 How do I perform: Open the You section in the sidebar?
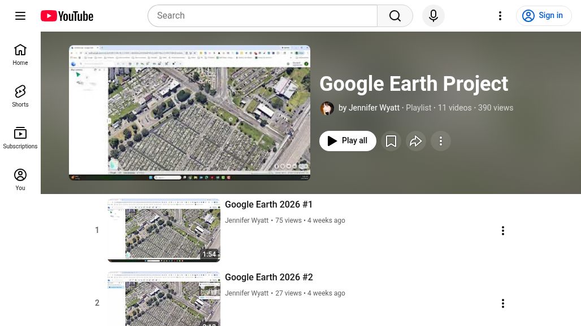[x=20, y=179]
